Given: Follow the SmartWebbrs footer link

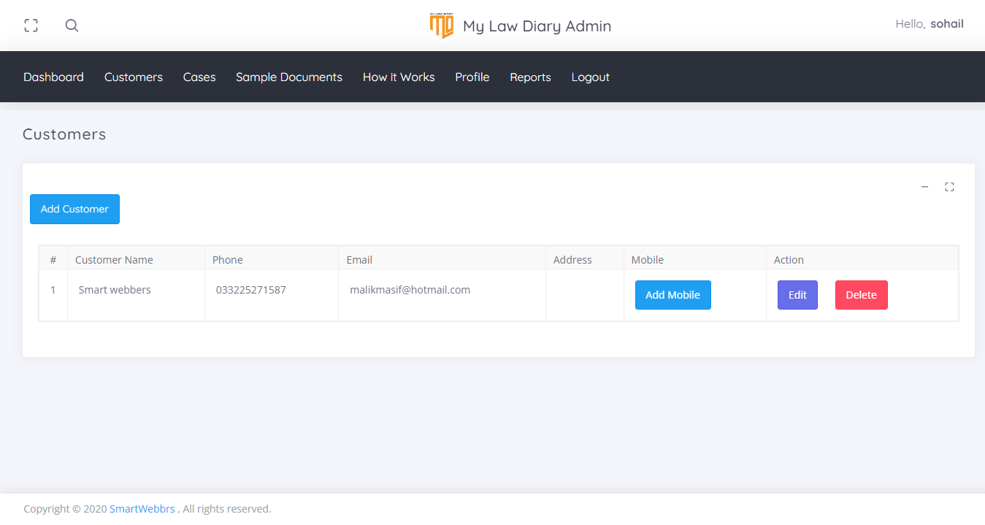Looking at the screenshot, I should pos(142,509).
